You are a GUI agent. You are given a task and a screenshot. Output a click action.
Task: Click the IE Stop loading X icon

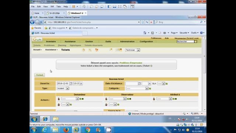click(x=152, y=22)
